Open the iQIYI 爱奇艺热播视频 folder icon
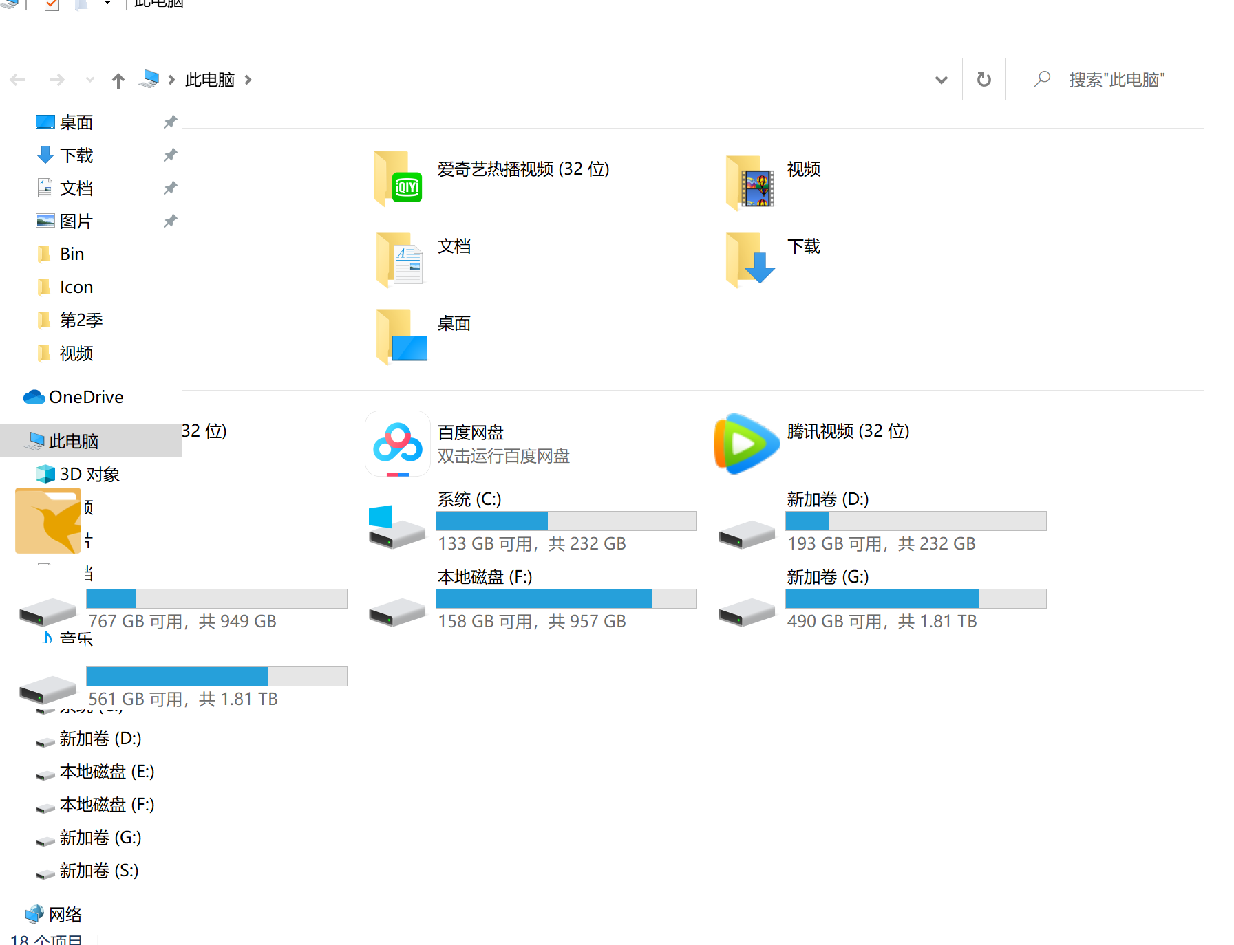1234x945 pixels. pos(398,179)
